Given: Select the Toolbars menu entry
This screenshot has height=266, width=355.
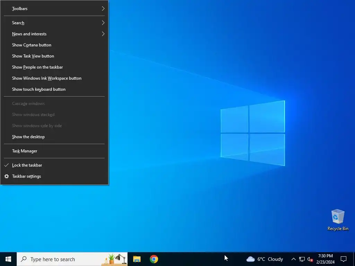Looking at the screenshot, I should tap(54, 9).
